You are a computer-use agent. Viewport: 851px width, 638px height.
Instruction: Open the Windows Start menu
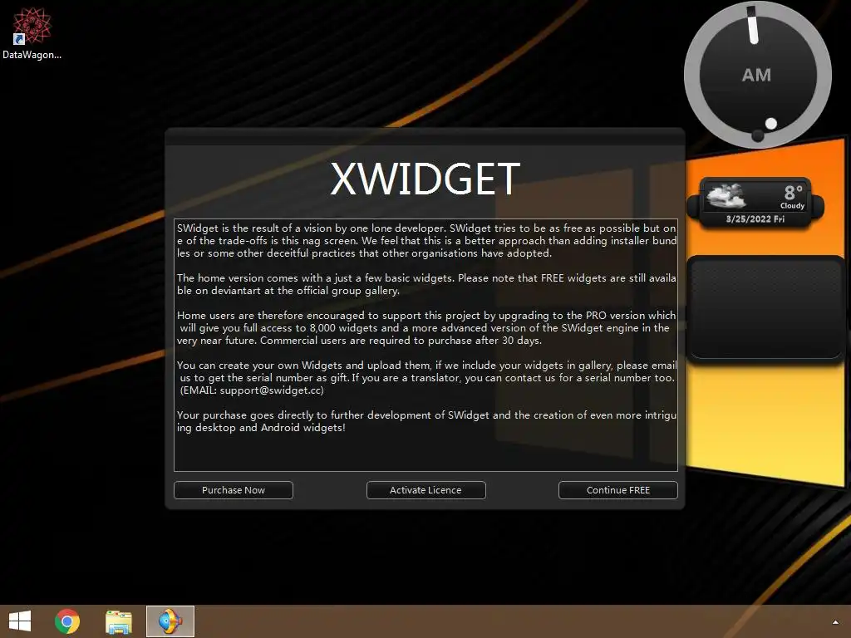point(20,621)
